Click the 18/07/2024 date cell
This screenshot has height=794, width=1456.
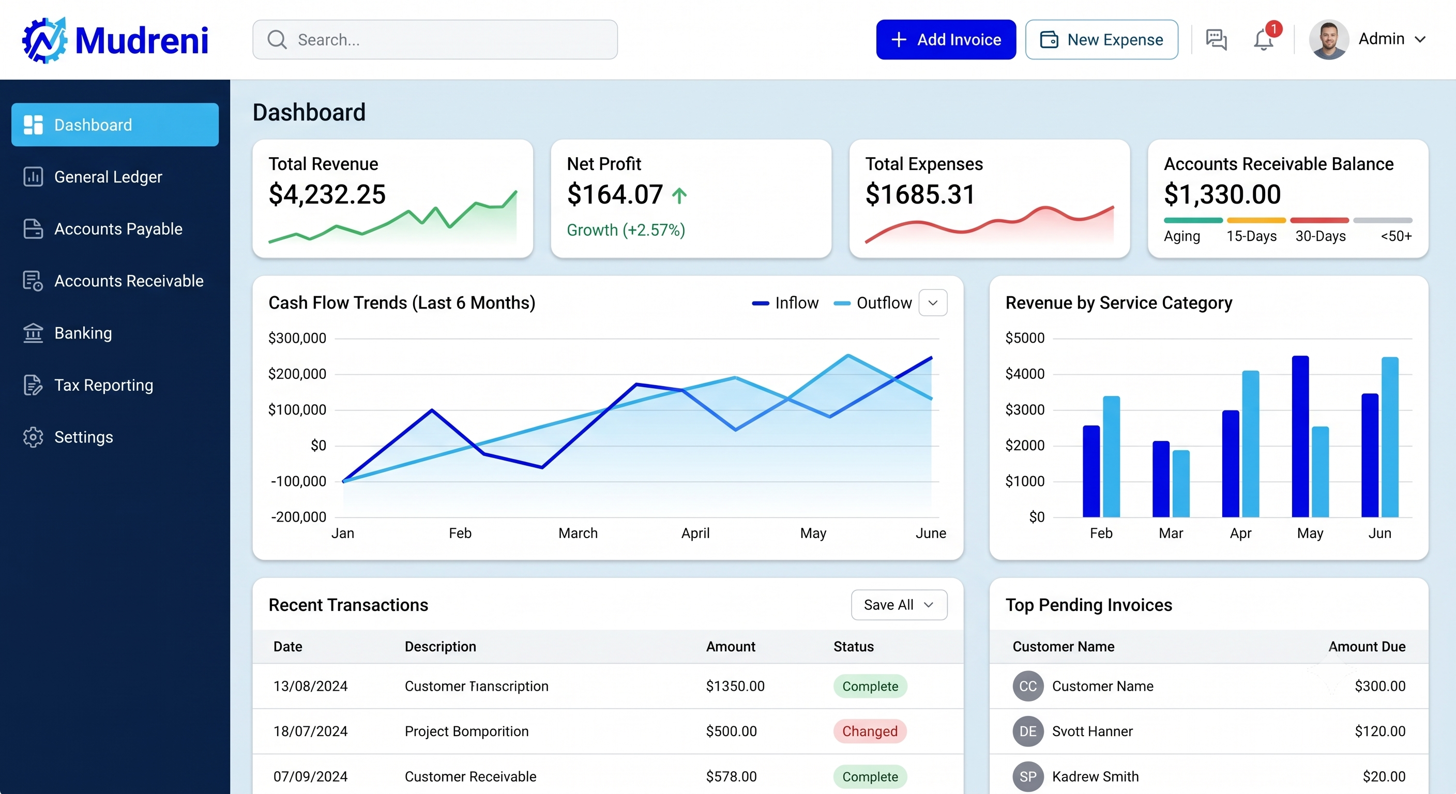pos(310,731)
